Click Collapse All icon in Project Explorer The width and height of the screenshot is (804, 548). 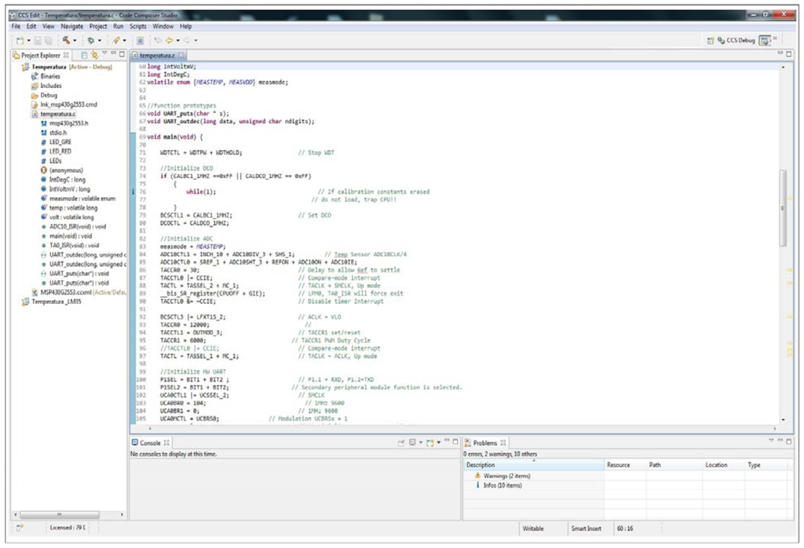82,55
